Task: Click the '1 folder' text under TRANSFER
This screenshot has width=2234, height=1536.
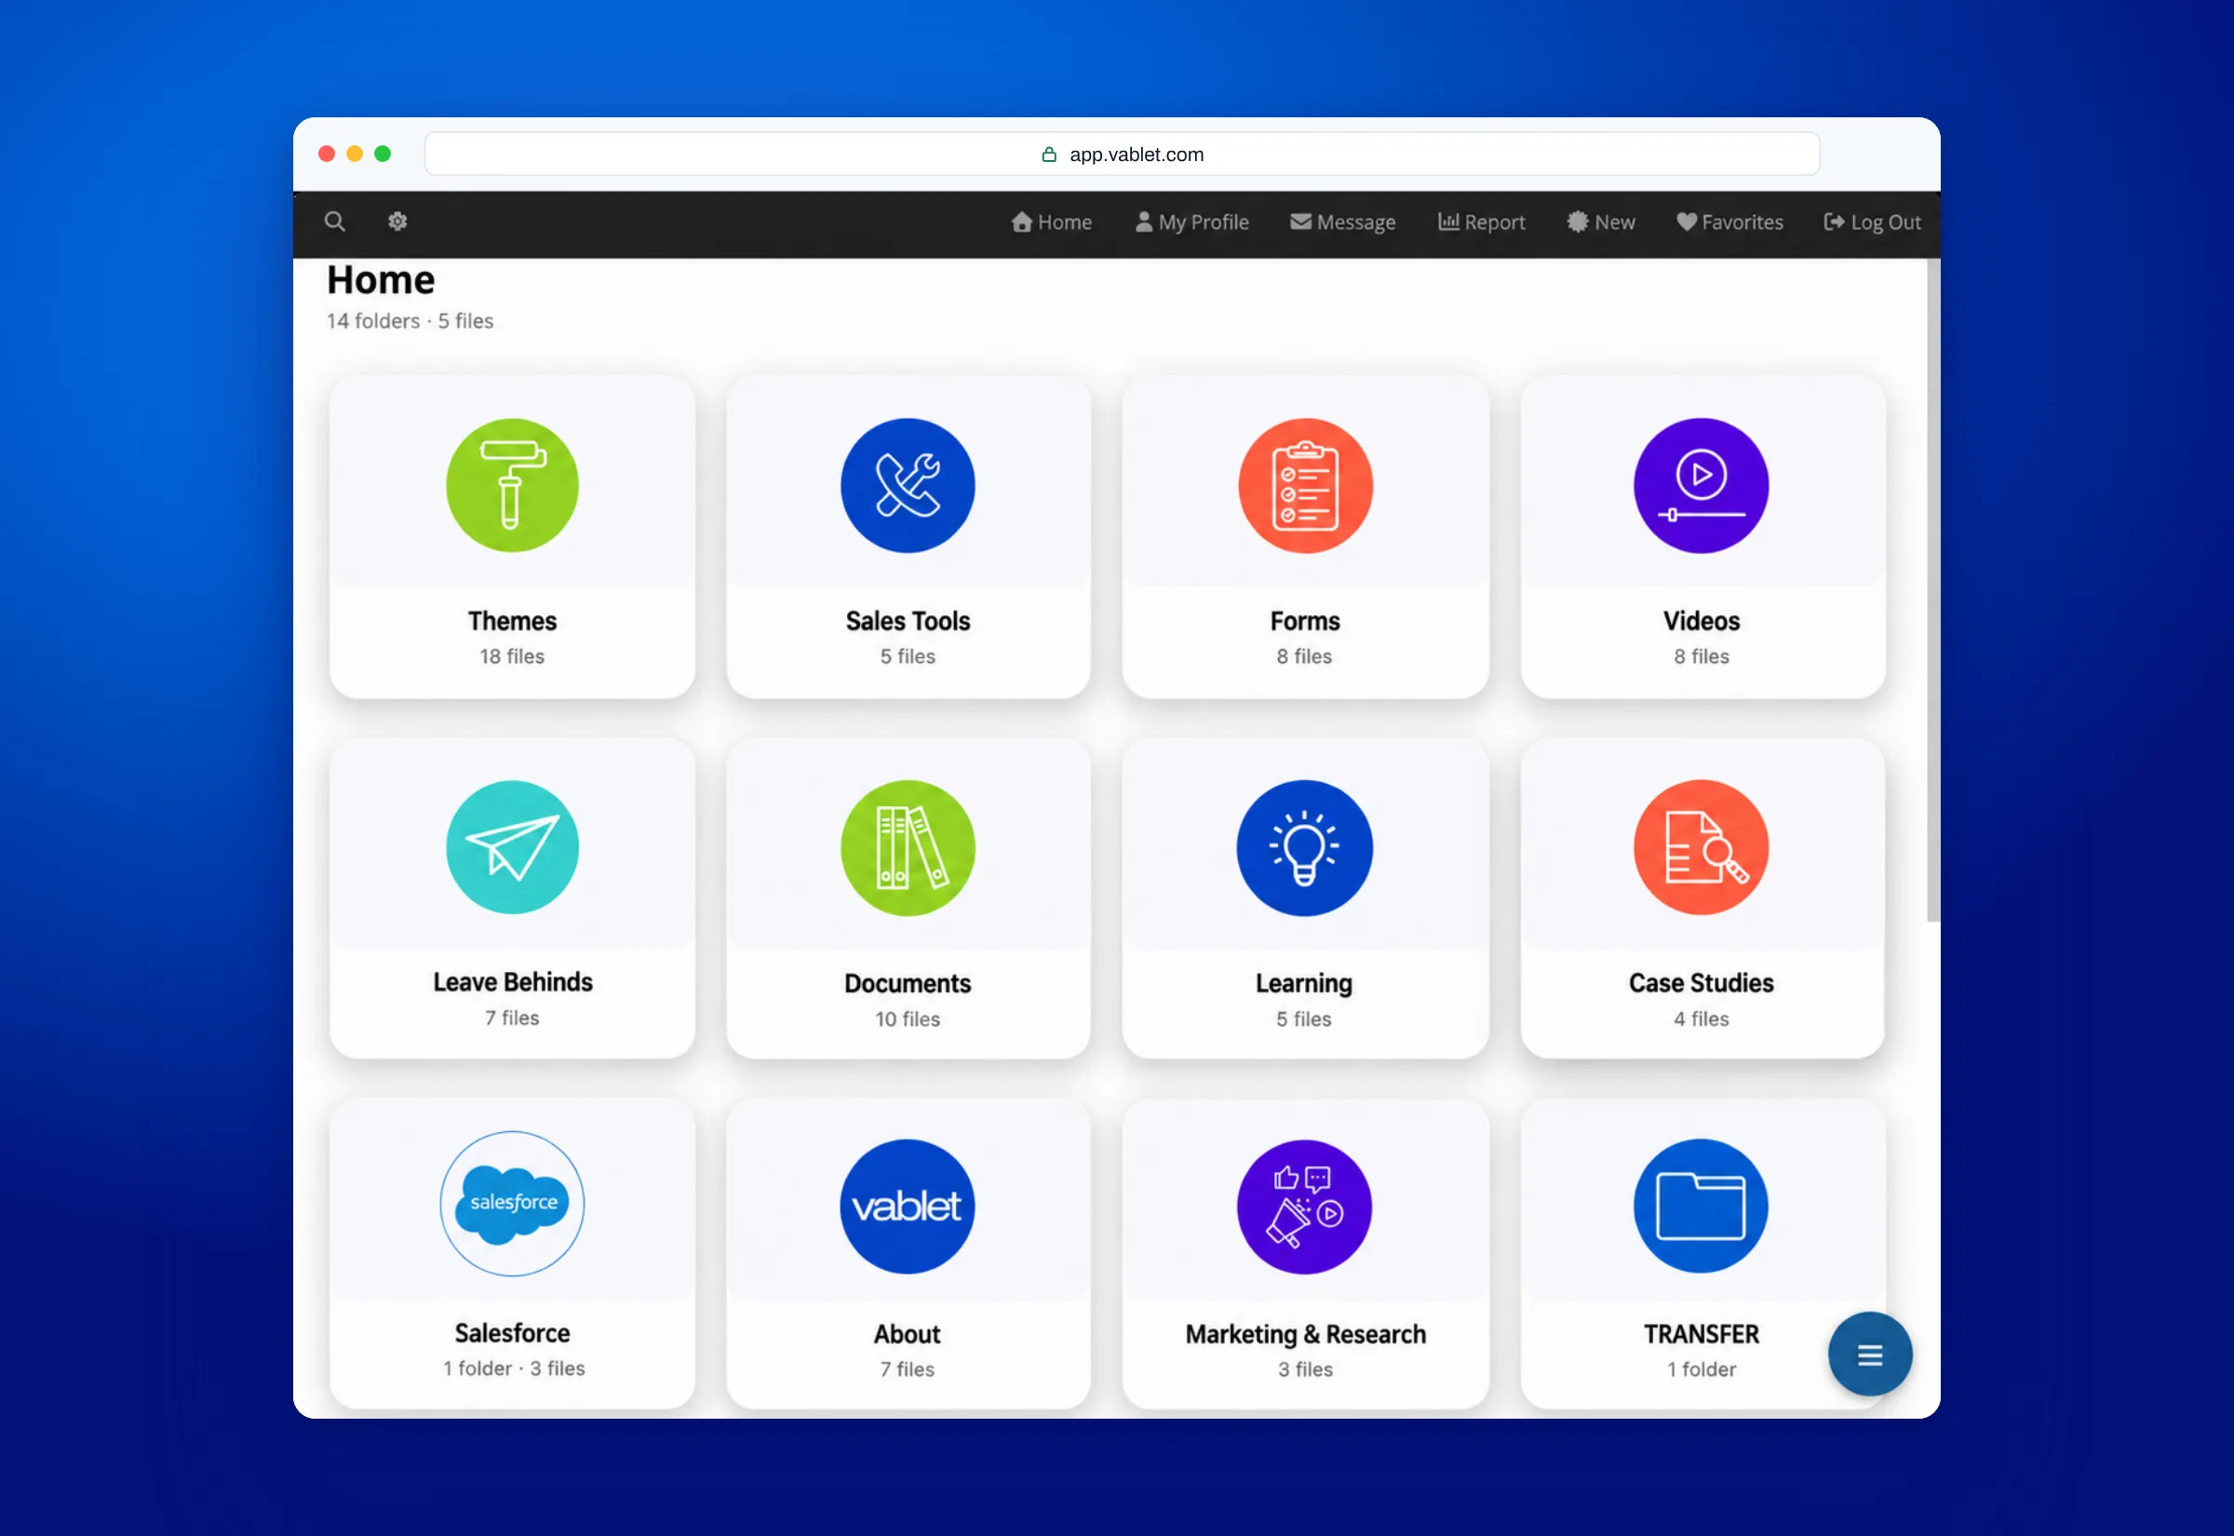Action: [x=1701, y=1369]
